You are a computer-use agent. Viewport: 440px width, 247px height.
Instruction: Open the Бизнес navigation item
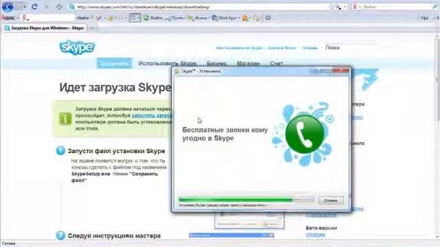click(217, 64)
